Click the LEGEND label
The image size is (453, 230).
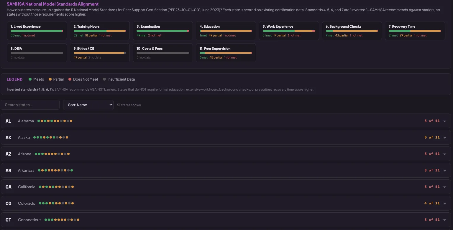(x=14, y=79)
